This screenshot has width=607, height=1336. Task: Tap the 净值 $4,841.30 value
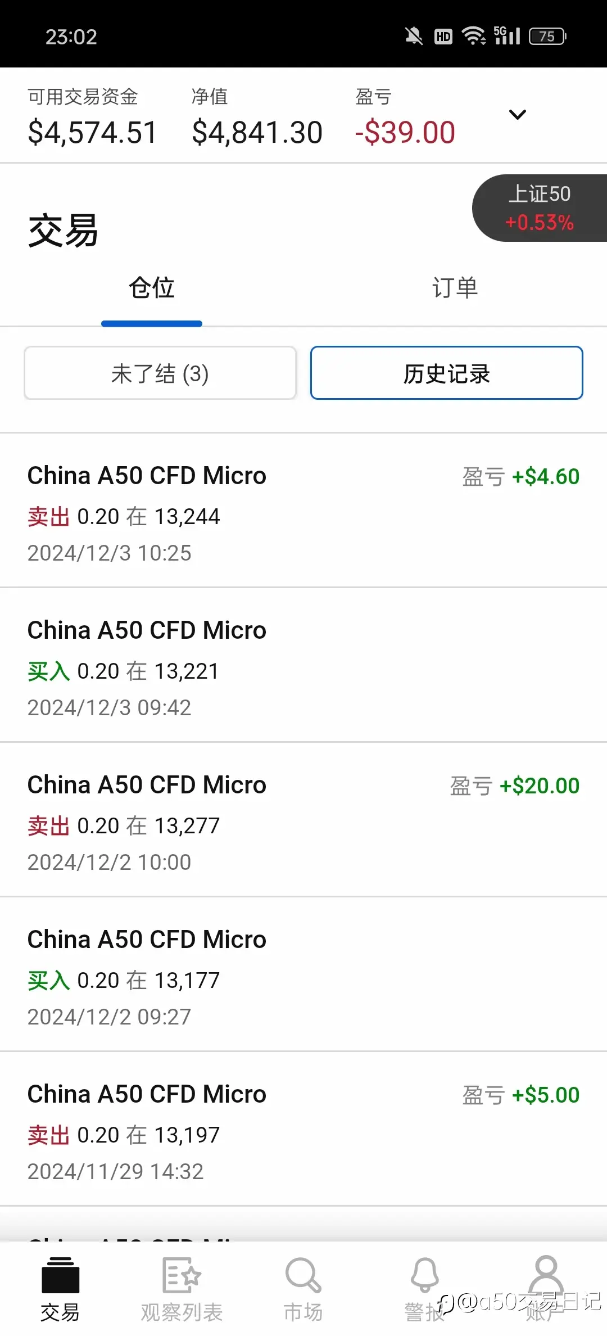point(257,133)
